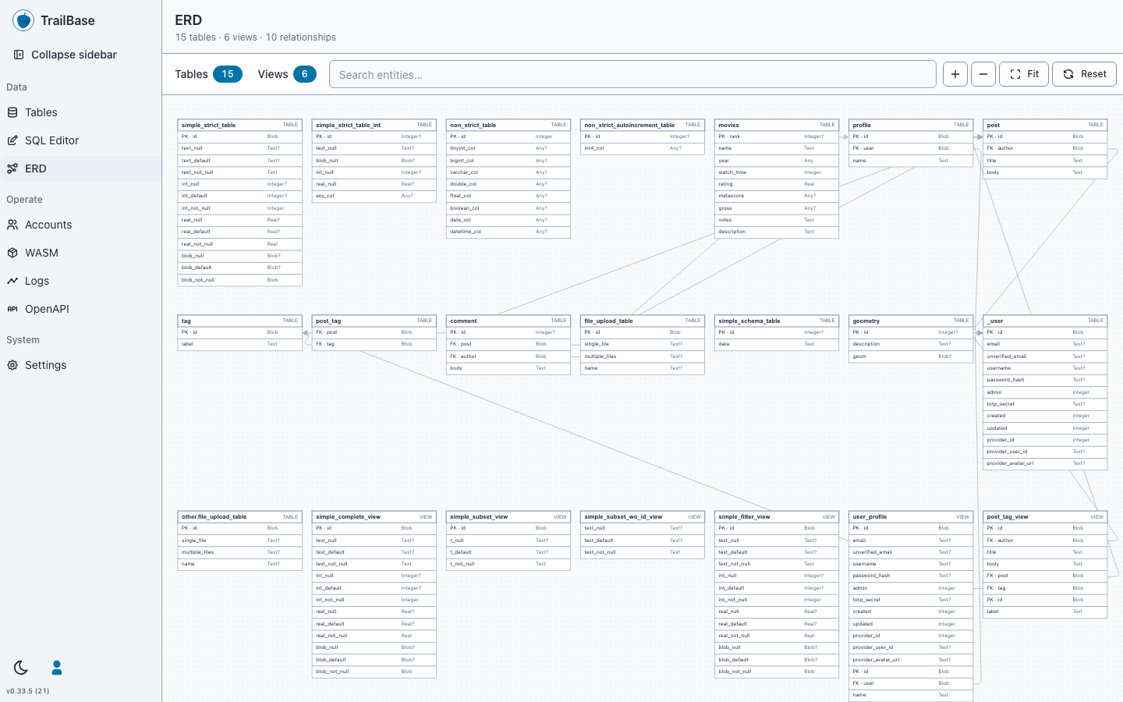Go to the Accounts page

click(x=81, y=225)
